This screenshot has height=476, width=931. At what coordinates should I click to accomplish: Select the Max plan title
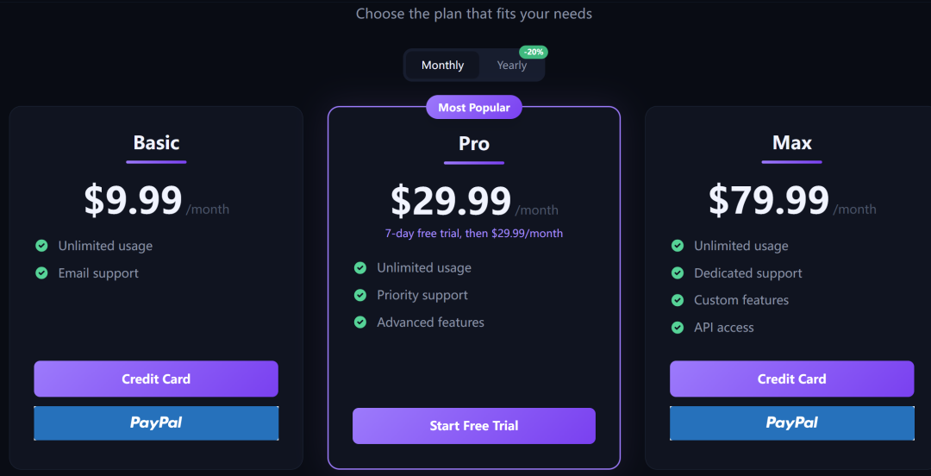791,143
